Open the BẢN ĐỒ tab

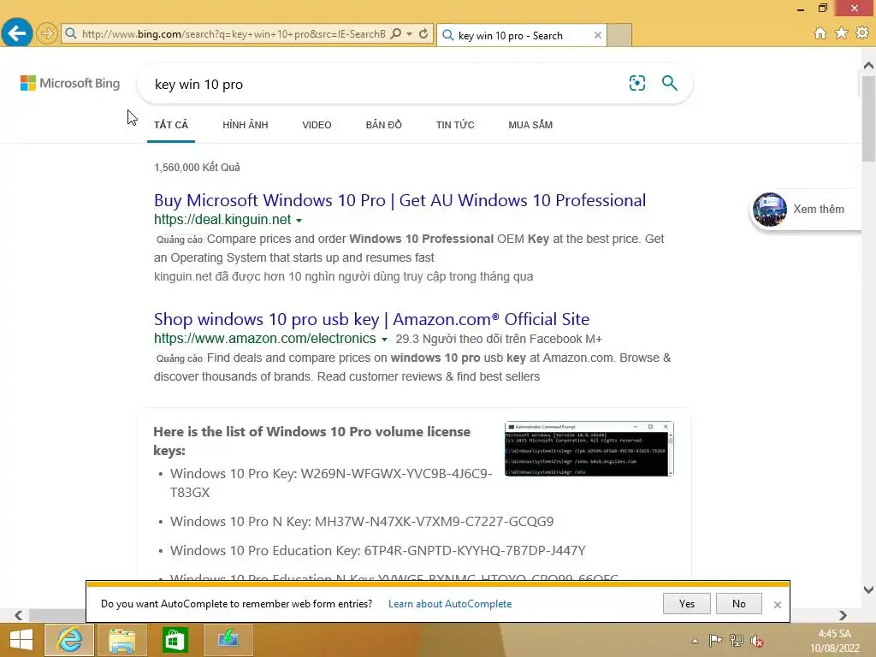[384, 125]
